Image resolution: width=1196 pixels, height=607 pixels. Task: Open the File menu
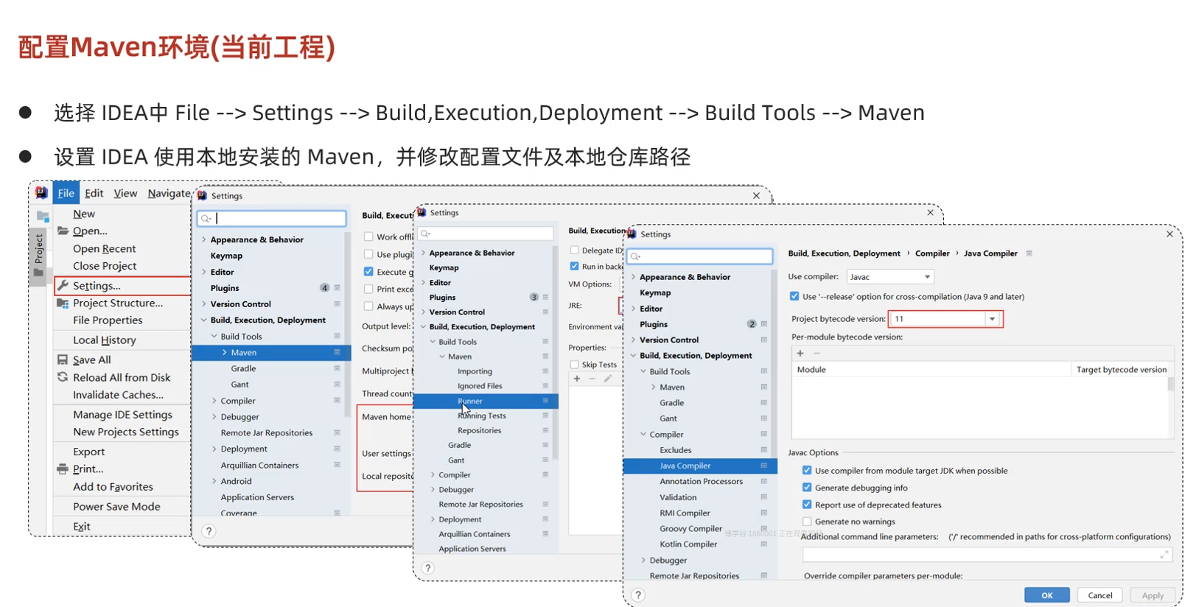(66, 193)
